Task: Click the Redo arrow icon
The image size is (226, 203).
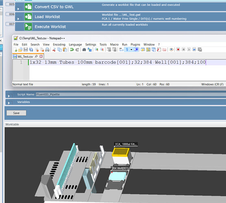Action: 77,50
